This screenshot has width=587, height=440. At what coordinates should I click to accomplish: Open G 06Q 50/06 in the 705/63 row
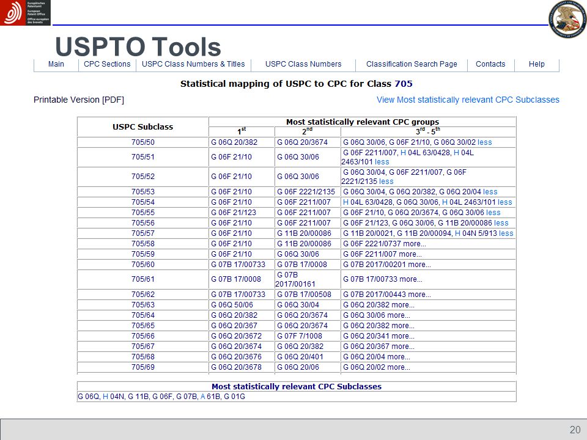point(232,305)
